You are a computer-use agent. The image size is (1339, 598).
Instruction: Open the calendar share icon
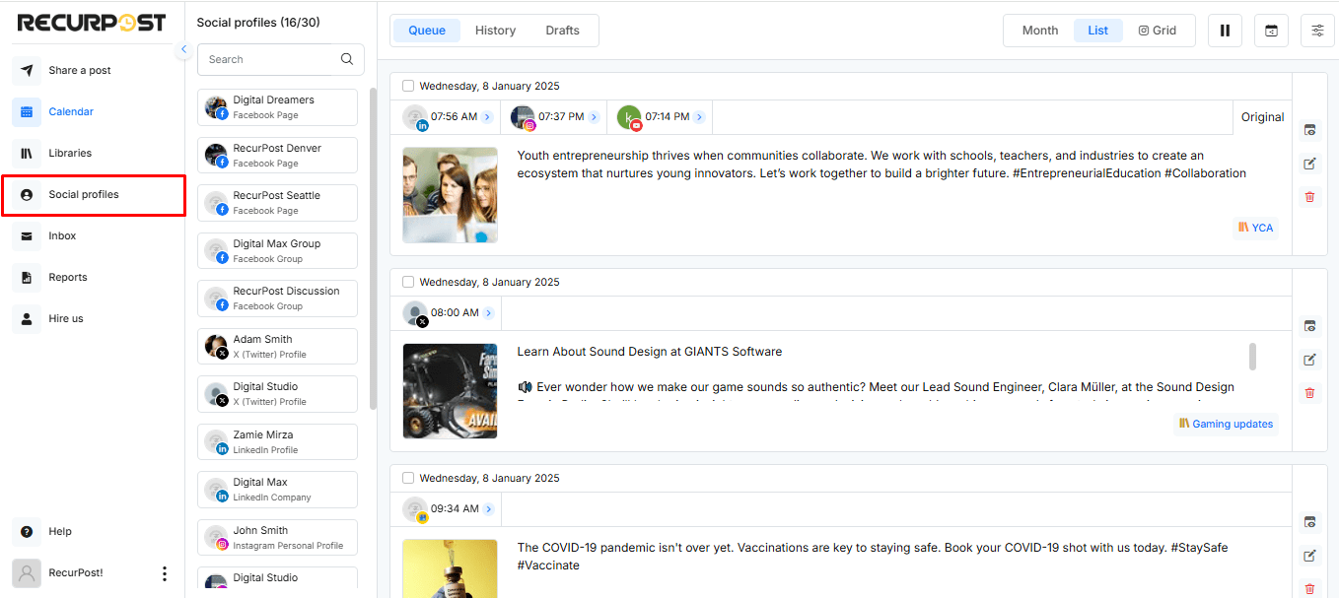click(1271, 31)
